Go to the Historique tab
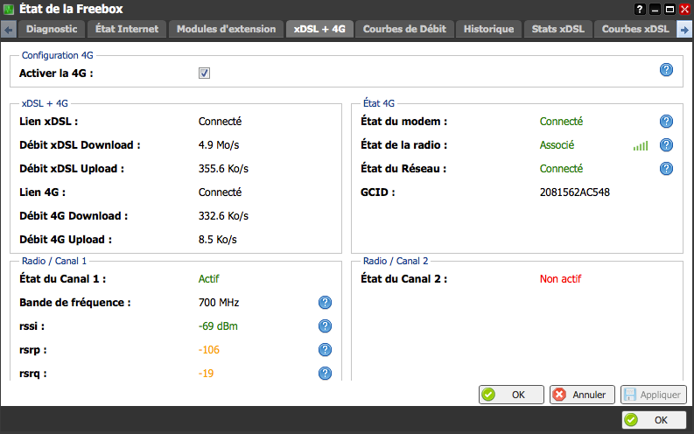 [488, 29]
